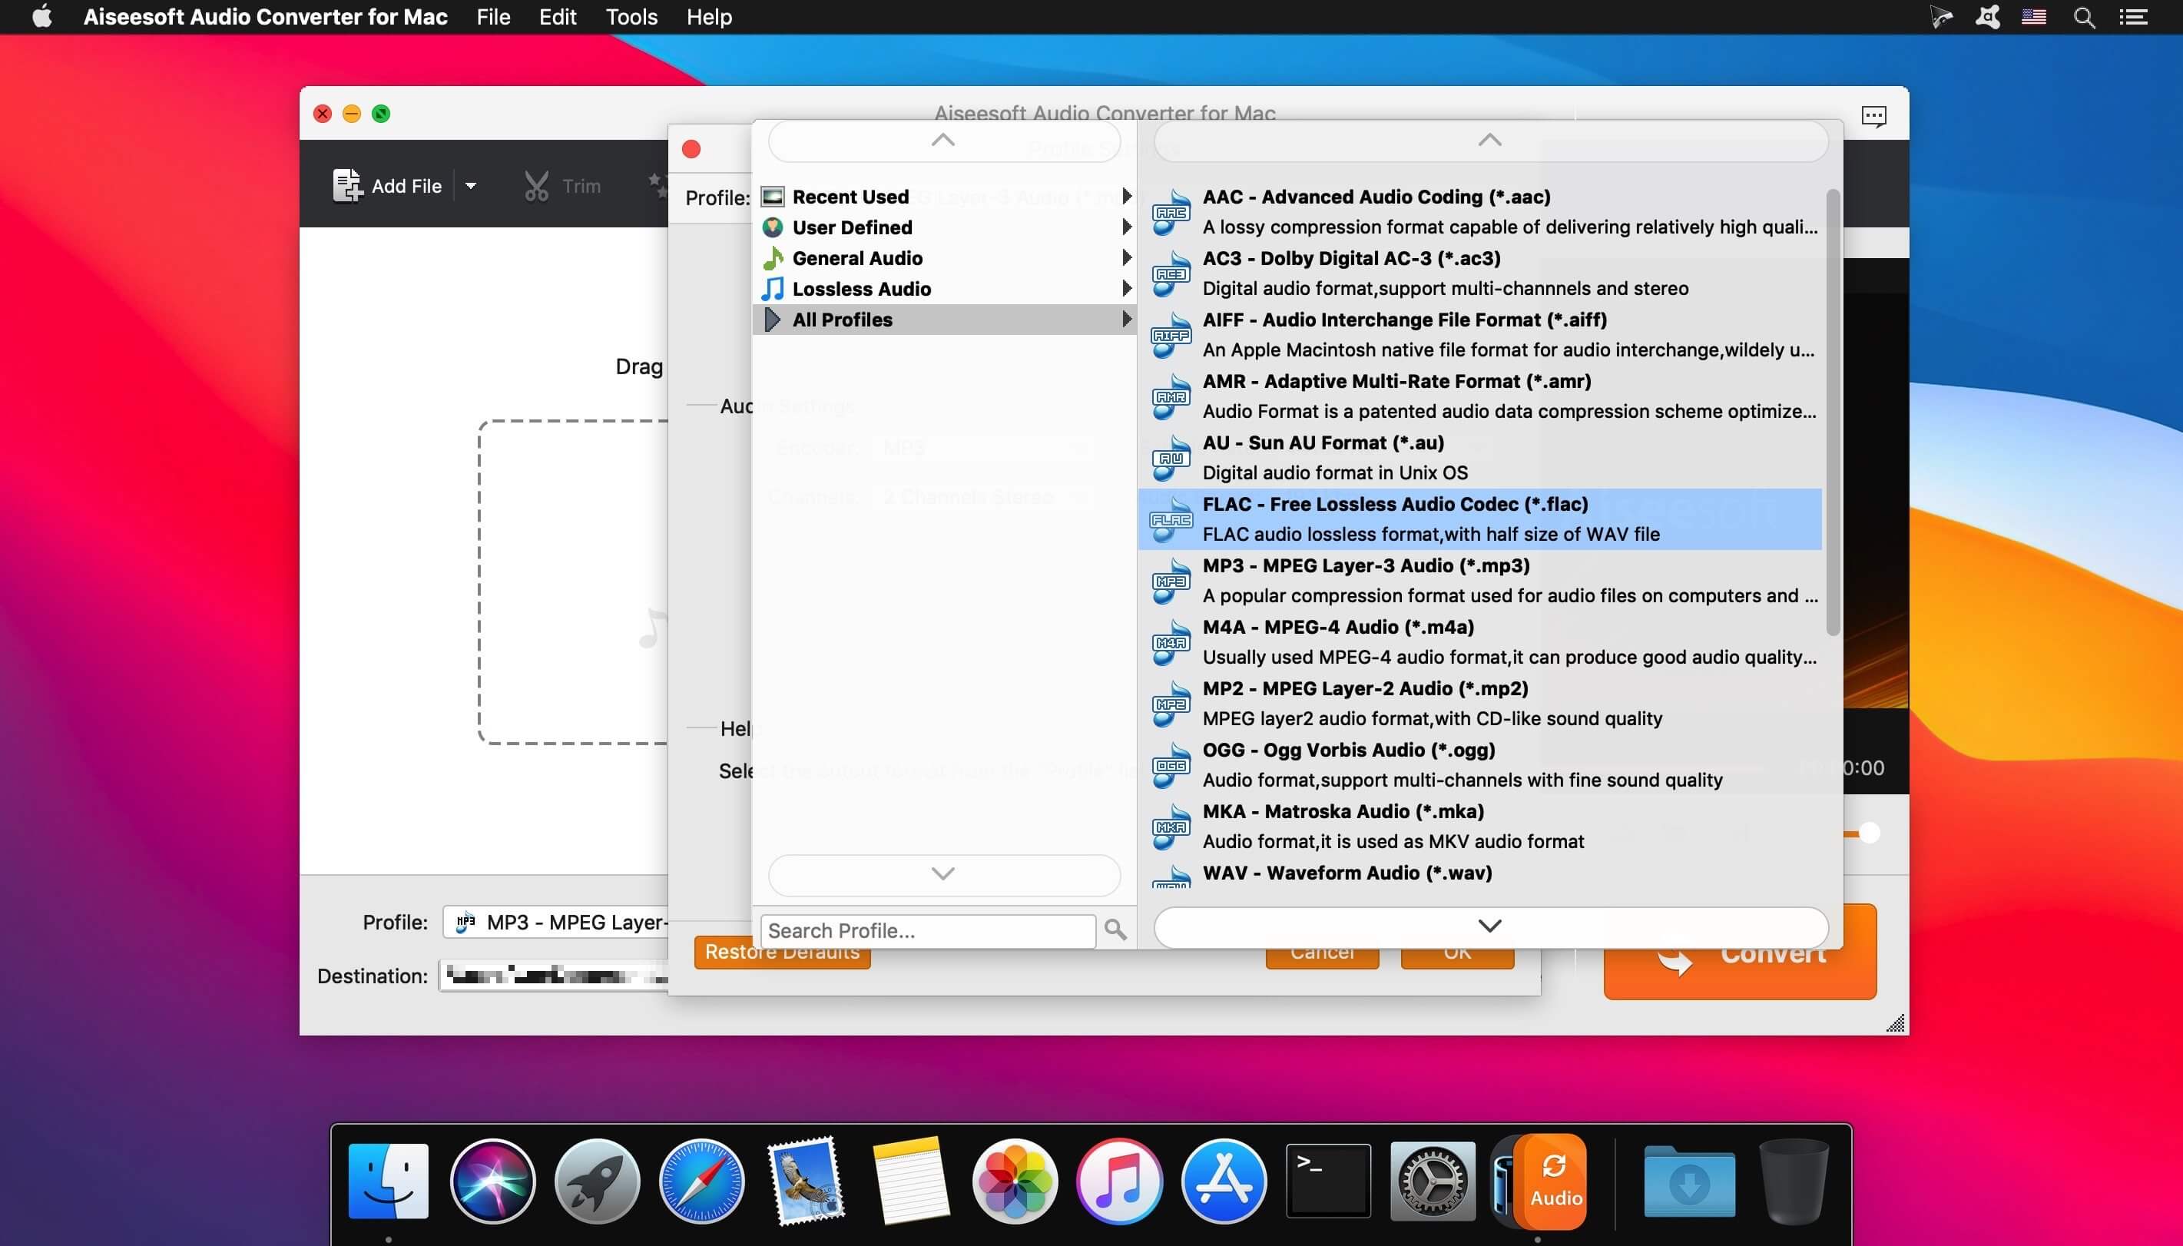Open the bottom Profile combo box showing MP3
The height and width of the screenshot is (1246, 2183).
point(557,922)
